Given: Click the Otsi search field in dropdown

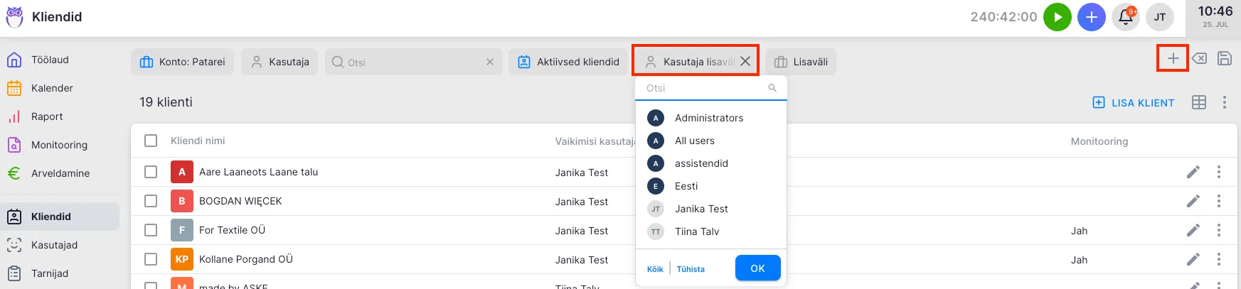Looking at the screenshot, I should (704, 88).
